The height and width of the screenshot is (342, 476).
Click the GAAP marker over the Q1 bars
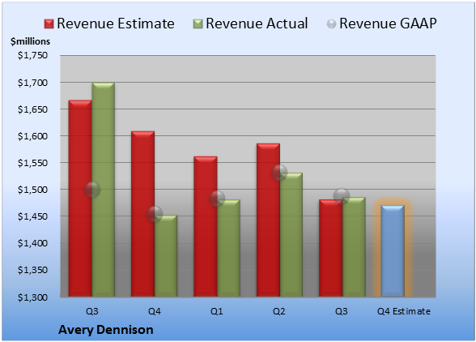(217, 199)
